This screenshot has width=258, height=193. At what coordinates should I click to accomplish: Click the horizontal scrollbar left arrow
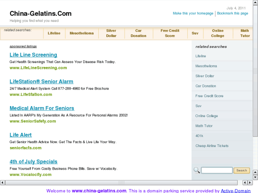coord(2,182)
